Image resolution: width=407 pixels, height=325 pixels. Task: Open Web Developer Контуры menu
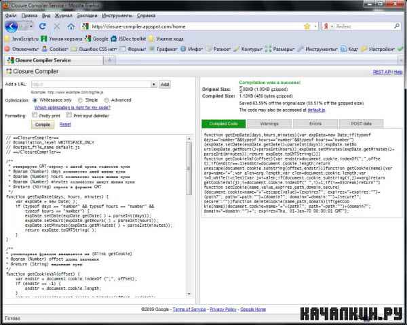[248, 49]
